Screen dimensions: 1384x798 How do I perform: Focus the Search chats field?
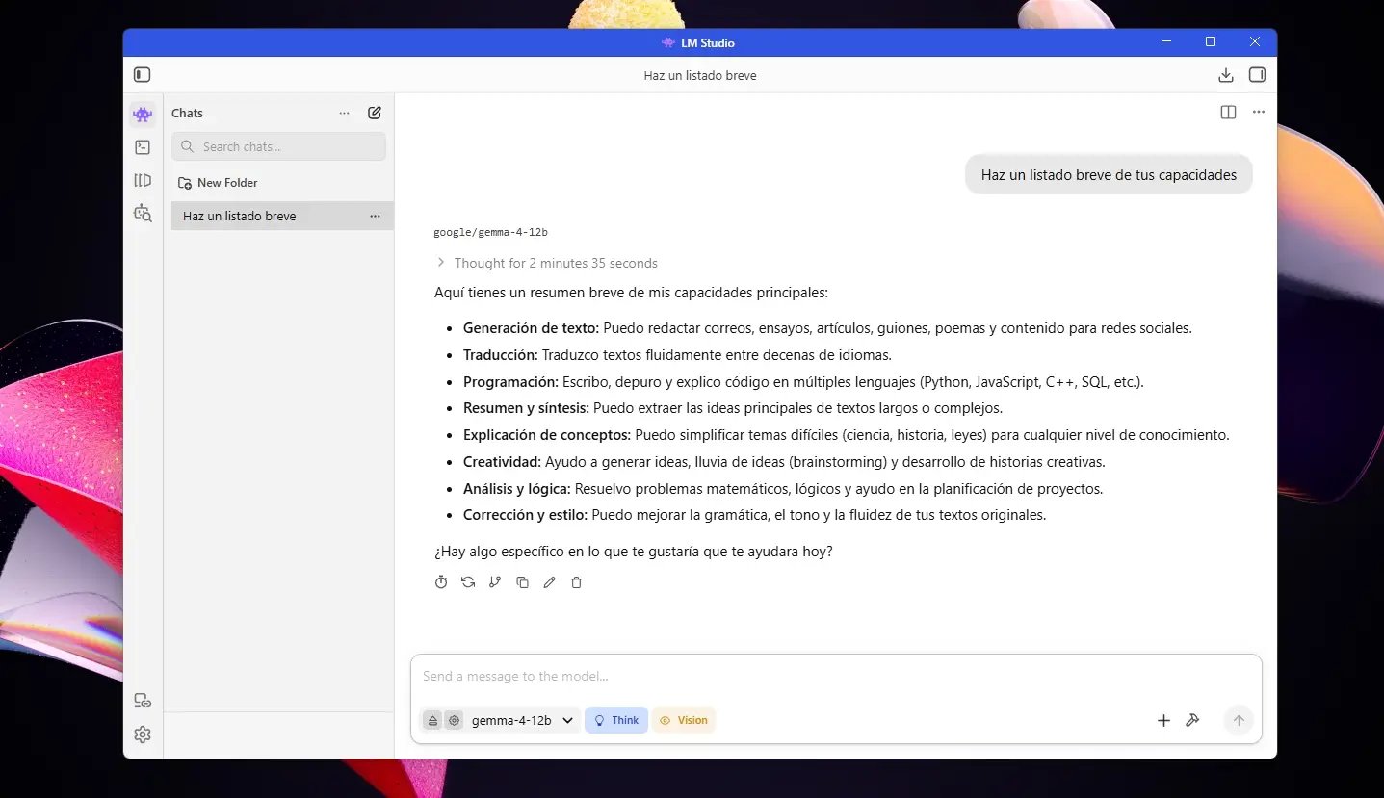pyautogui.click(x=278, y=146)
